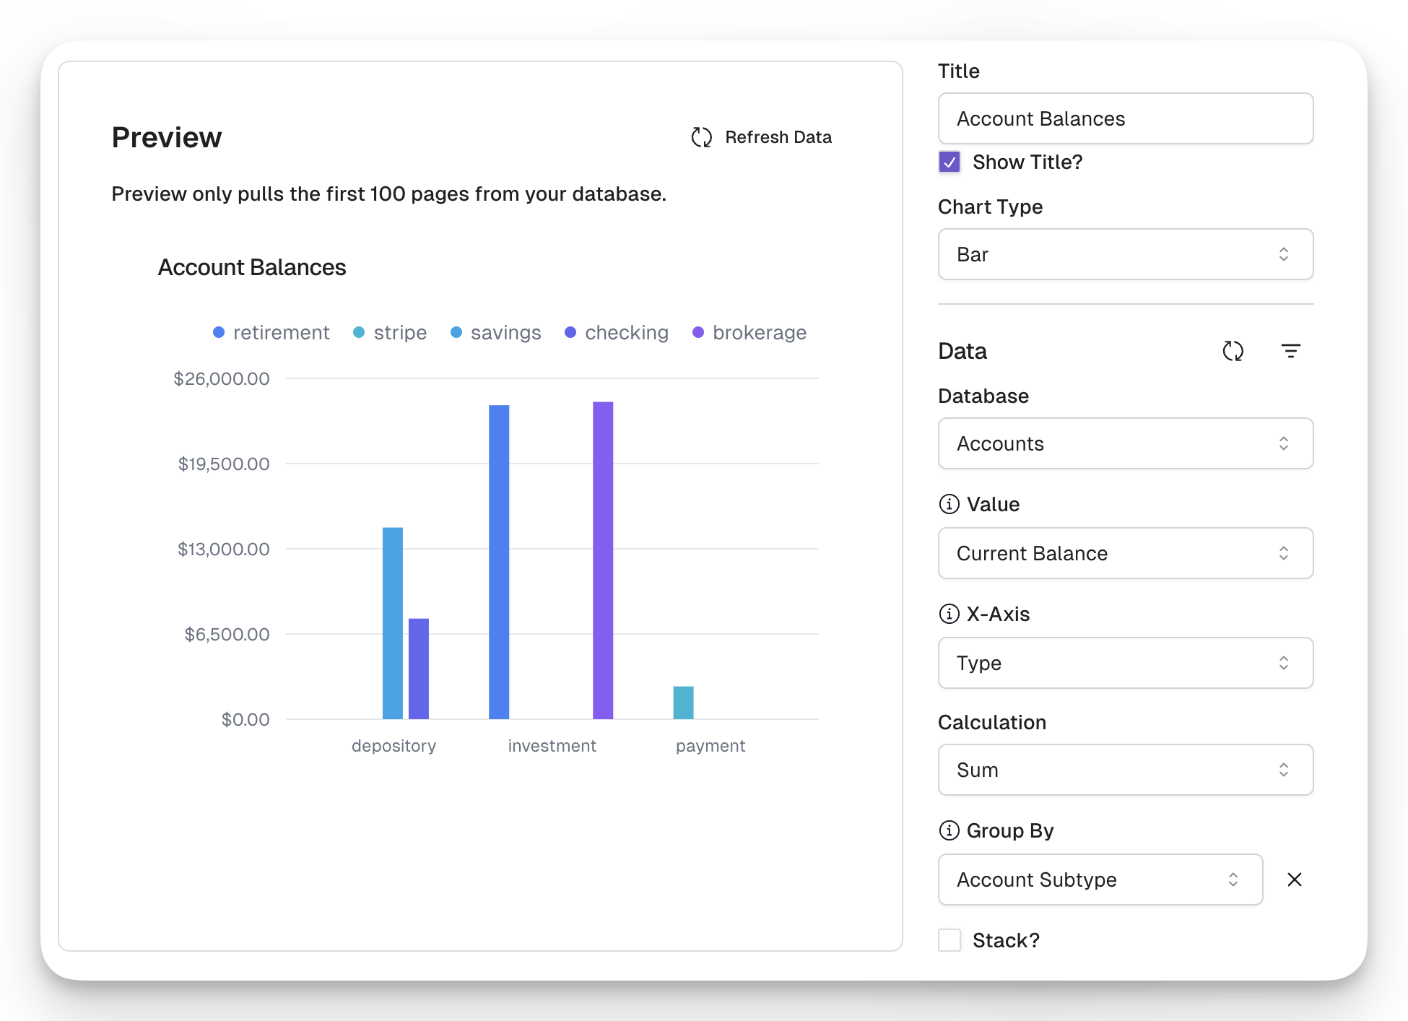Open the Data filter lines icon
1408x1021 pixels.
pos(1290,351)
